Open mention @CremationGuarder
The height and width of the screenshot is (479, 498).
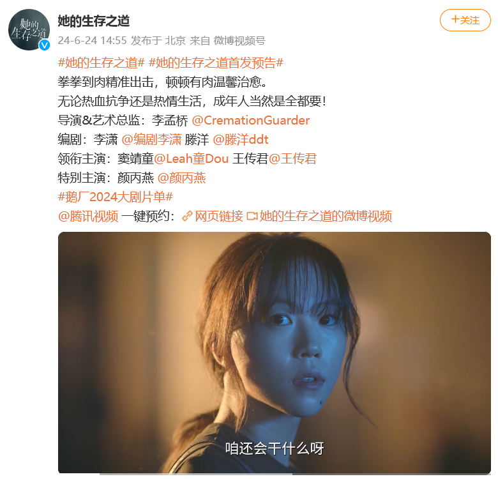(x=250, y=120)
